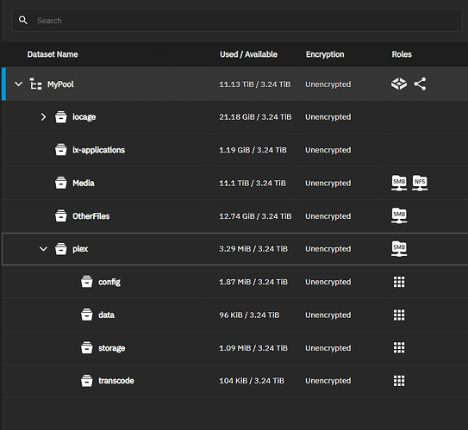Expand the iocage dataset

coord(43,117)
